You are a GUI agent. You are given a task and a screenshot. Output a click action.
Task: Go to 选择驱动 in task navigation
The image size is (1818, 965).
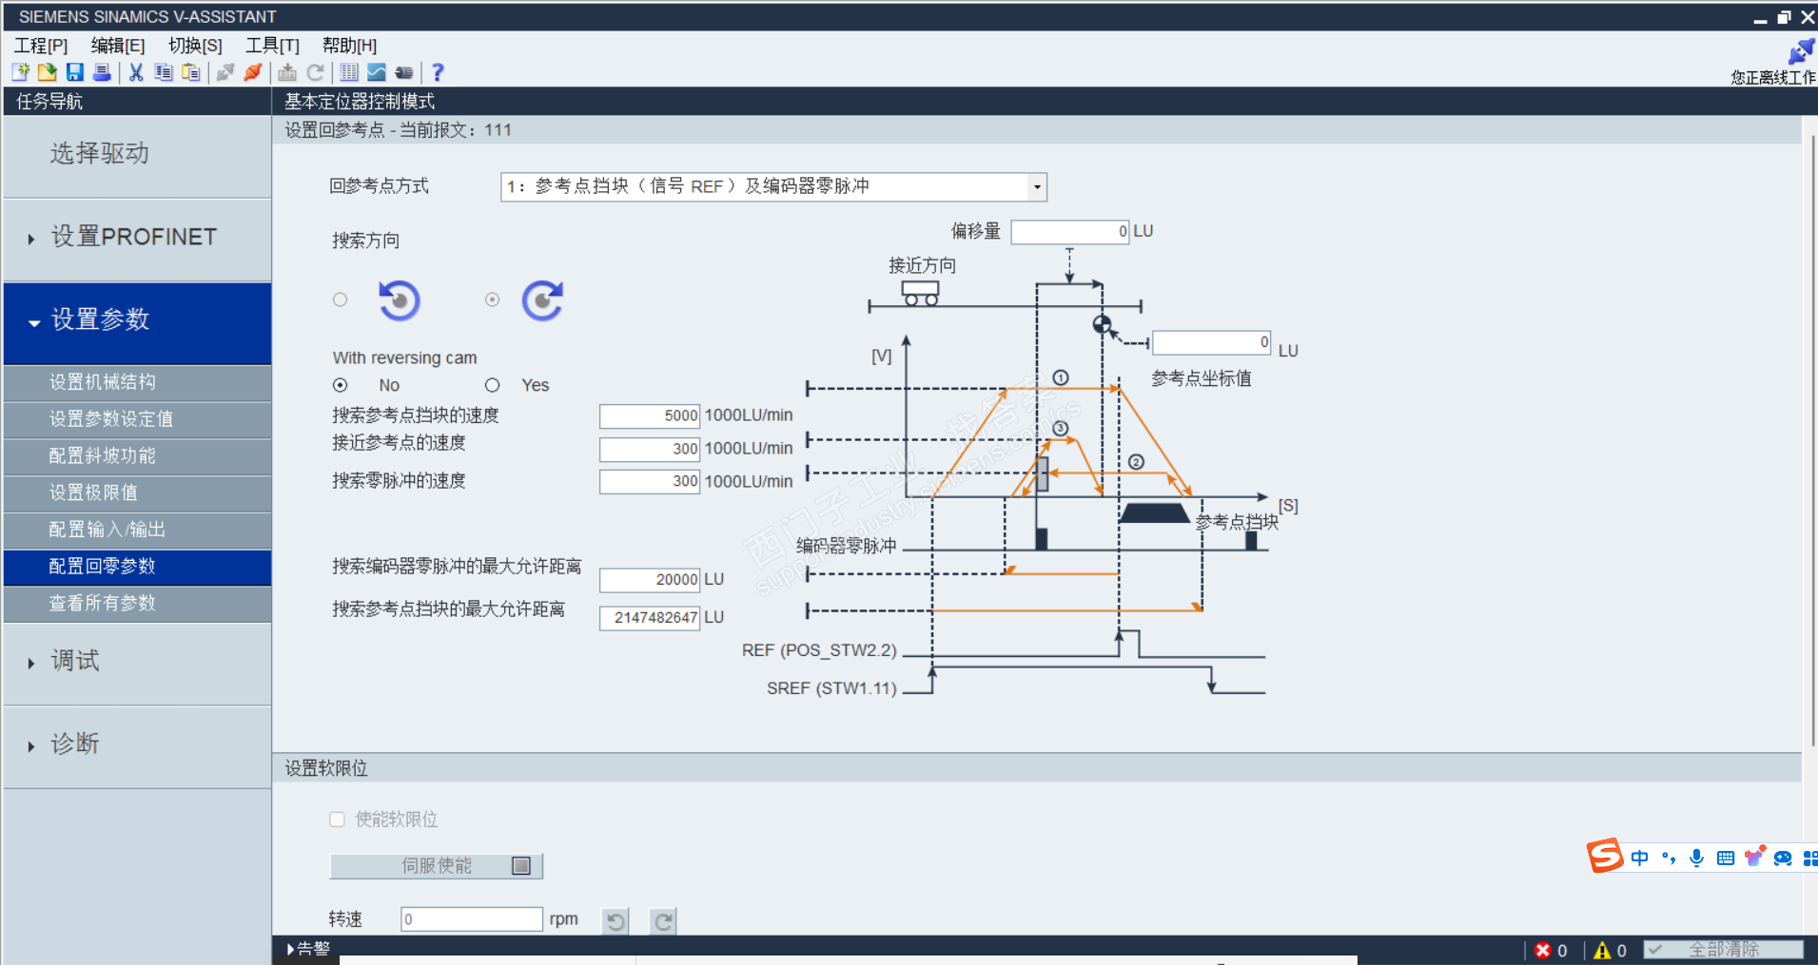tap(138, 156)
